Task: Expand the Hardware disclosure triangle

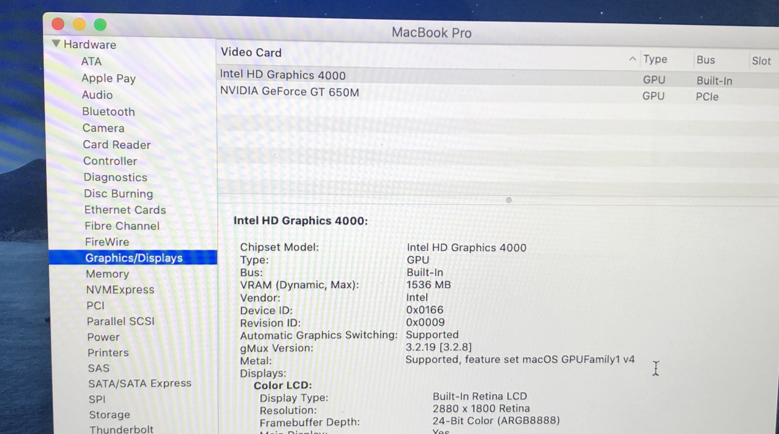Action: pyautogui.click(x=55, y=44)
